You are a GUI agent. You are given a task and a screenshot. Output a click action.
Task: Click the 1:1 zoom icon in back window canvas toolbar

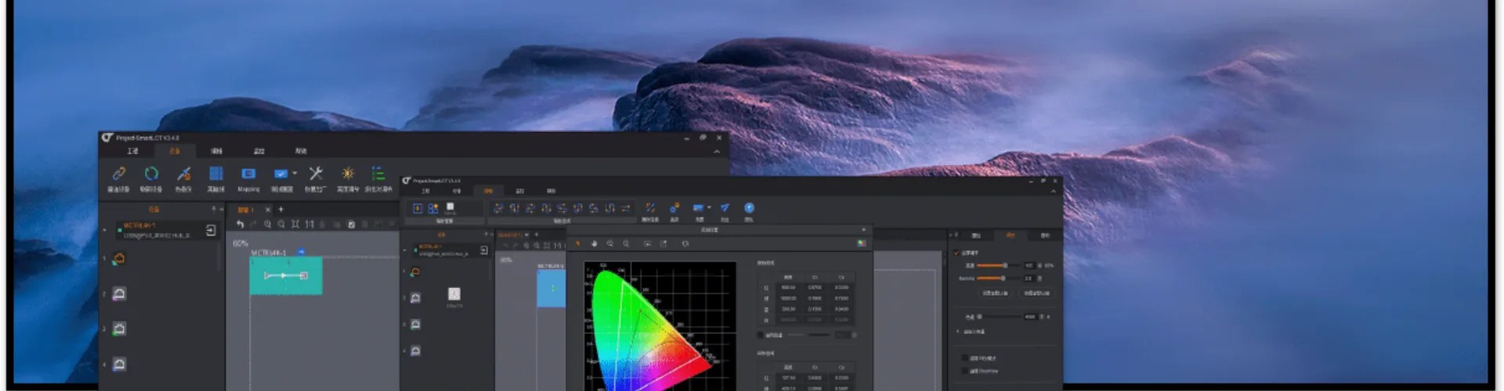coord(309,224)
